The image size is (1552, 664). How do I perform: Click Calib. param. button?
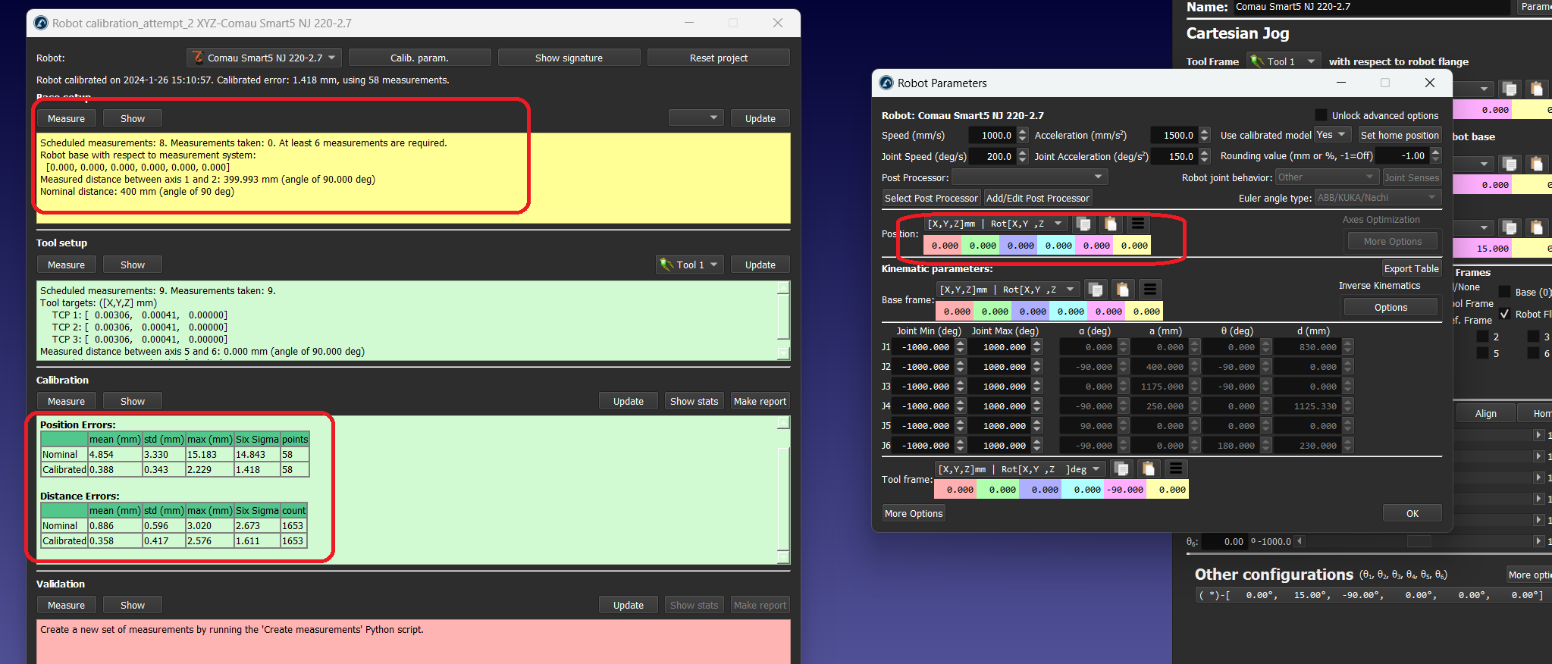point(419,58)
